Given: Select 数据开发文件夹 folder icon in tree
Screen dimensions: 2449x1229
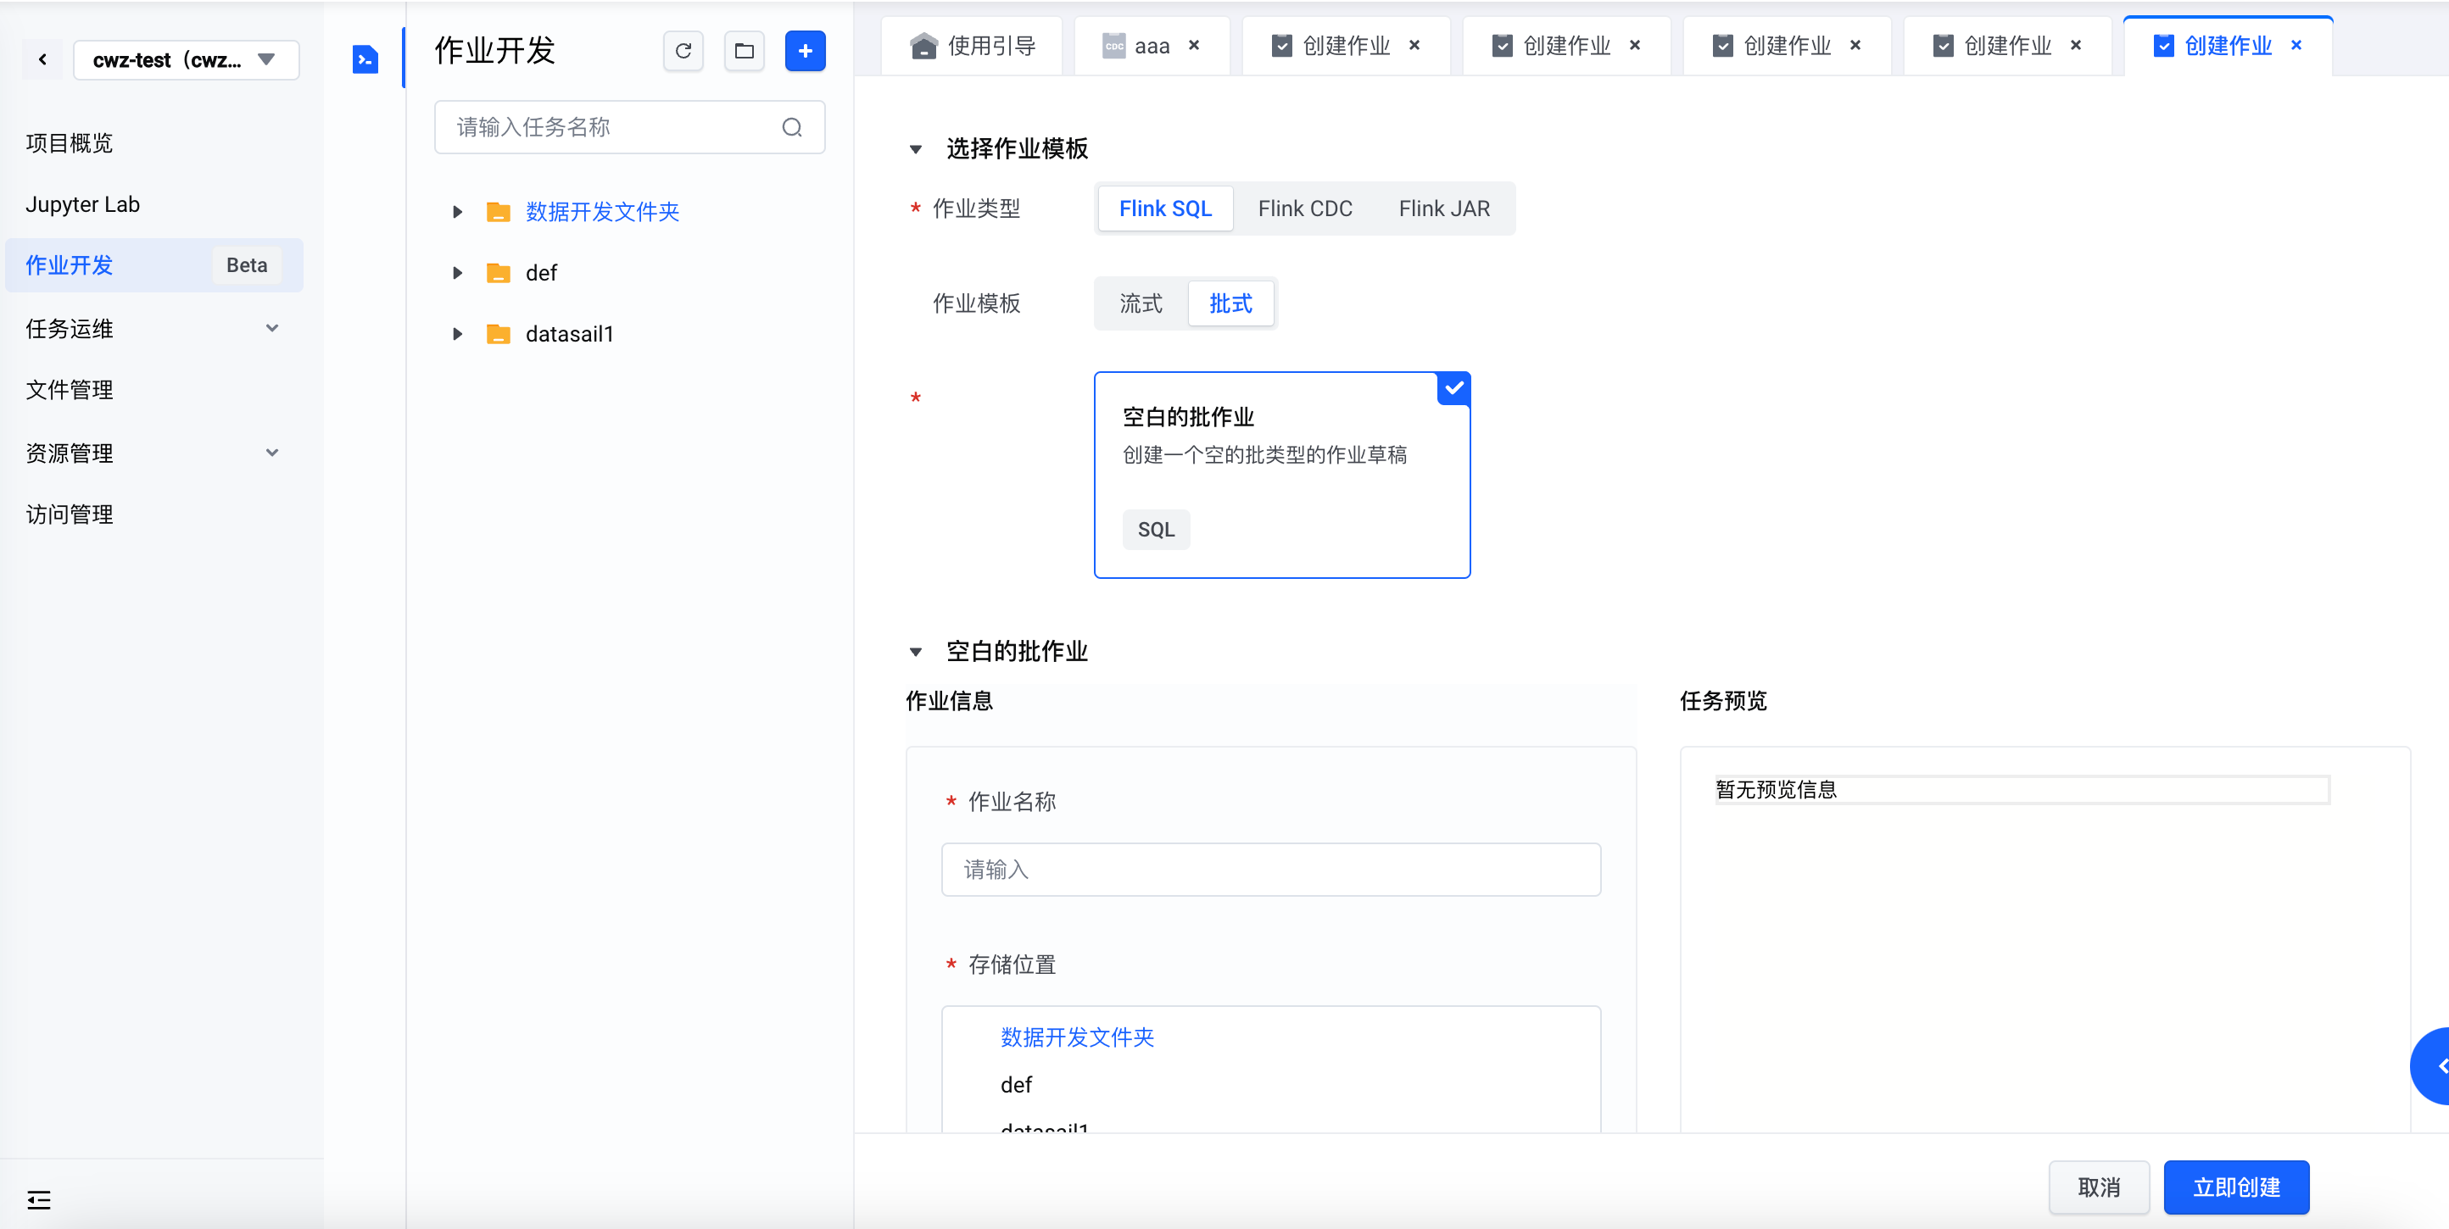Looking at the screenshot, I should [x=498, y=212].
